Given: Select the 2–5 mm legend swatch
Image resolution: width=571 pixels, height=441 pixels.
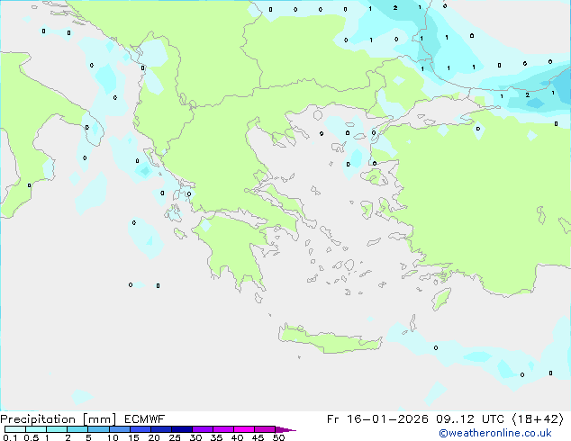Looking at the screenshot, I should tap(77, 429).
